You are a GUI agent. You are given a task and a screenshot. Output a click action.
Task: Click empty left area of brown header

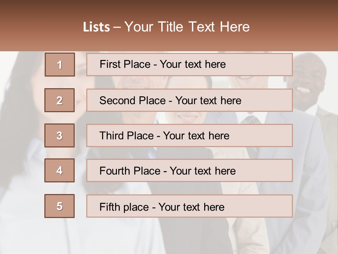pos(35,26)
